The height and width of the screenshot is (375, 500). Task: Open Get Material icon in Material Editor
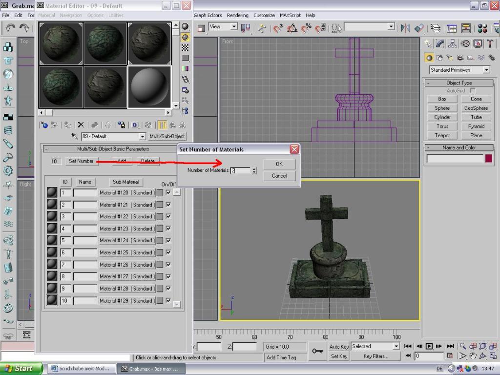[x=44, y=125]
